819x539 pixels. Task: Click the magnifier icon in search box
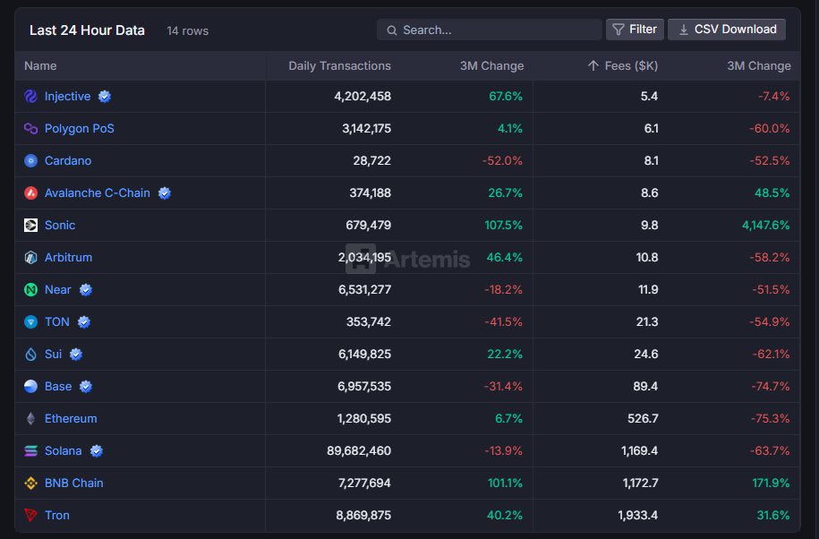(x=392, y=30)
